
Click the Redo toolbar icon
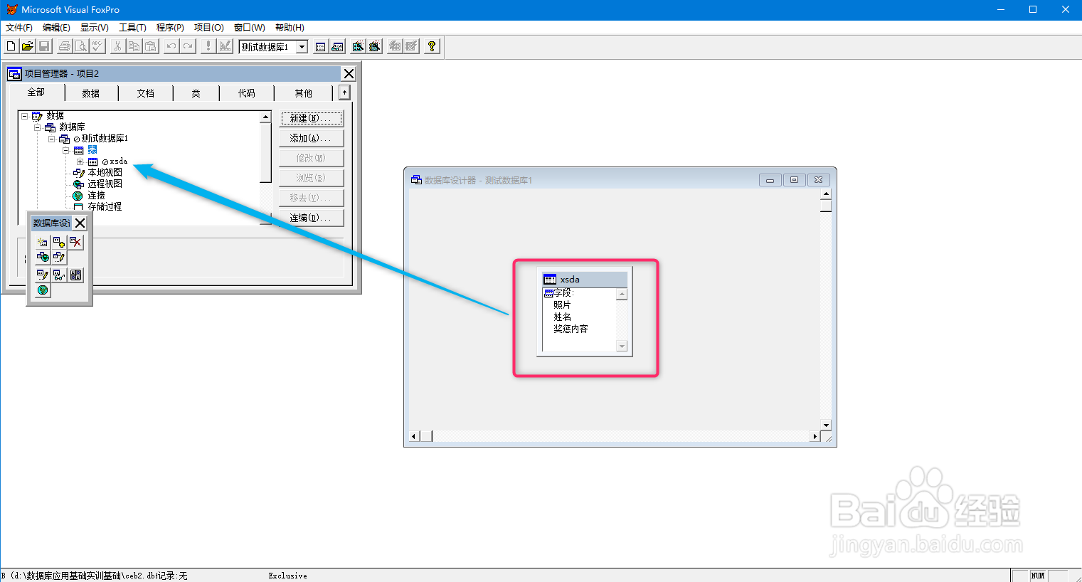[187, 46]
